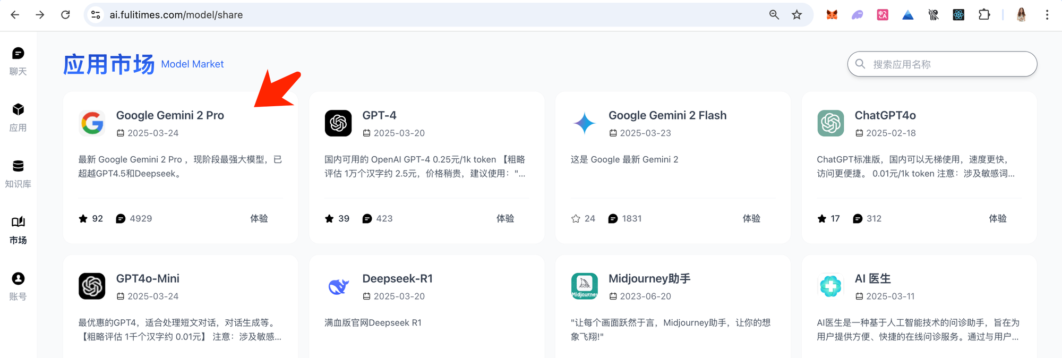Open the Extensions puzzle piece menu

coord(984,15)
